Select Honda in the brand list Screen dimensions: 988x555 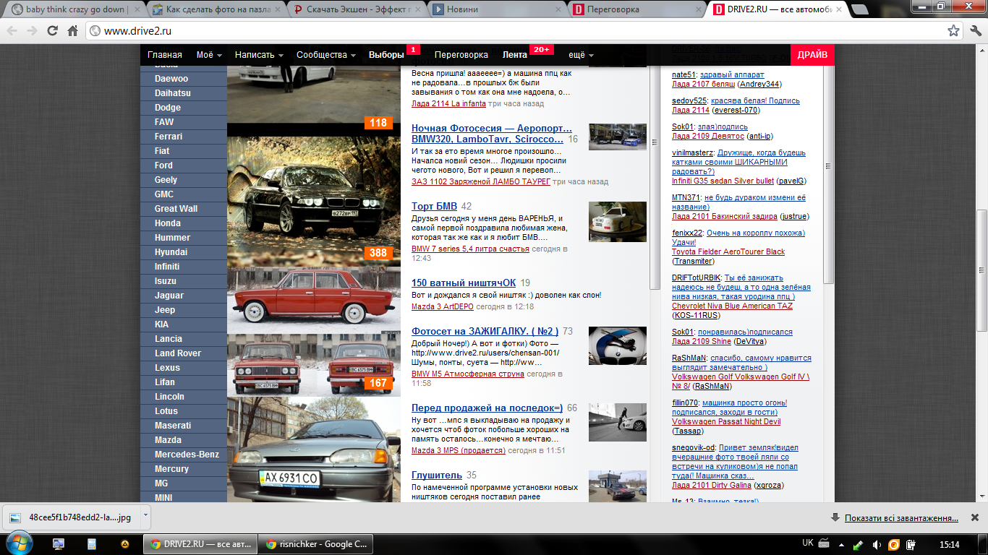[184, 223]
